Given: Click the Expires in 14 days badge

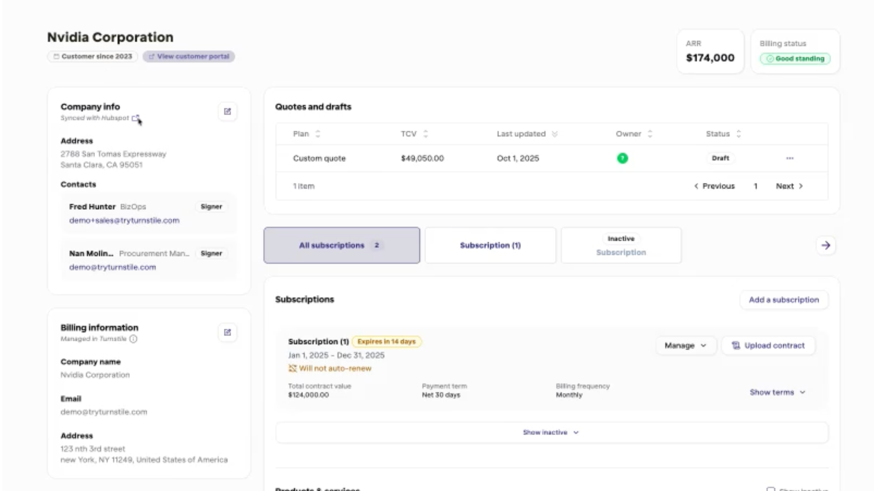Looking at the screenshot, I should (386, 342).
